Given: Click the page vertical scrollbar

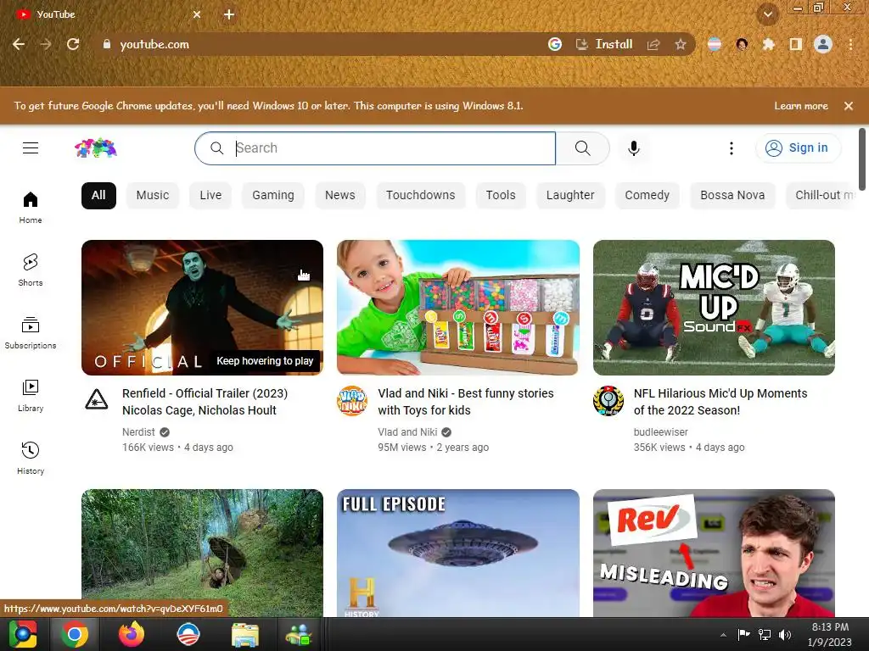Looking at the screenshot, I should [862, 159].
